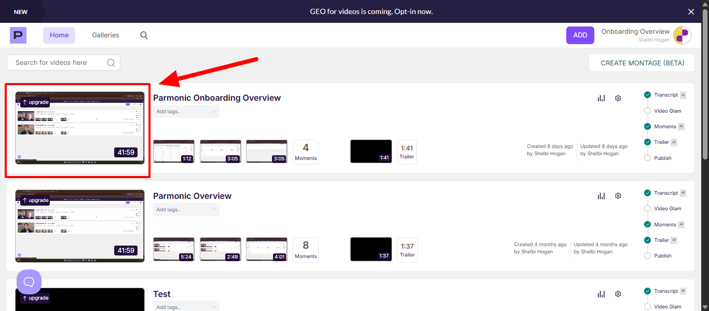Open the Shelbi Hogan profile avatar
The image size is (709, 311).
pos(681,35)
